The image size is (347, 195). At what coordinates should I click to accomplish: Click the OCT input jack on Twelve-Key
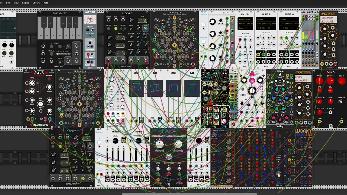point(43,46)
